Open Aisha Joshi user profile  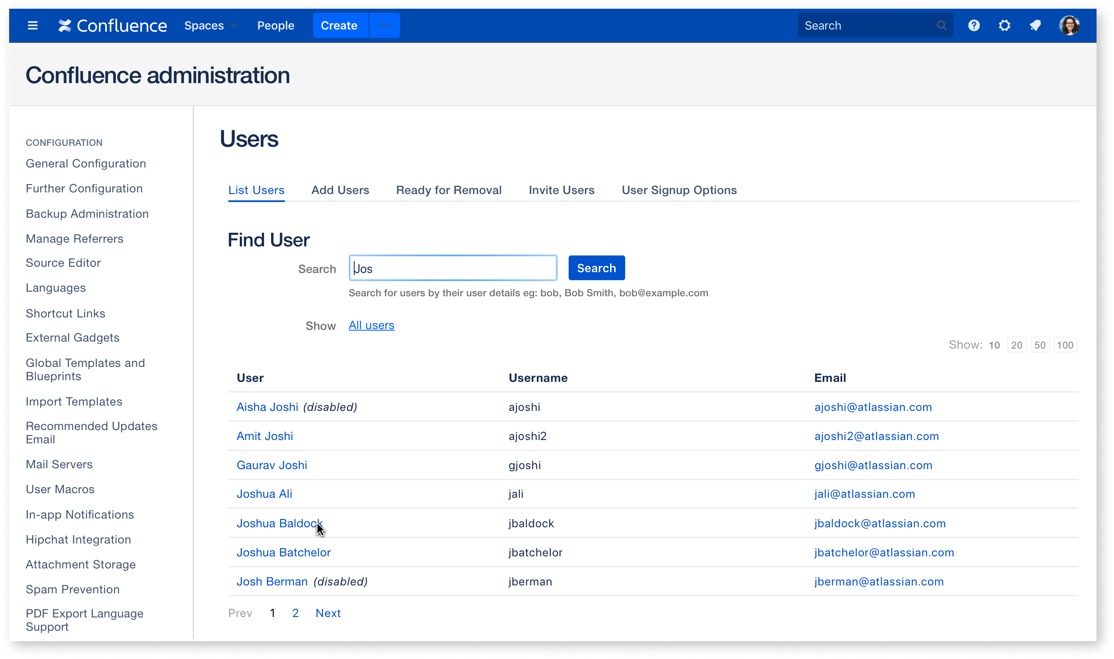point(267,407)
